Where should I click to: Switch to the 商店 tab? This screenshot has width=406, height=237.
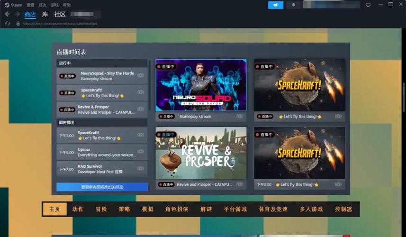30,14
